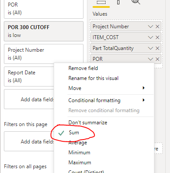
Task: Choose Minimum aggregation
Action: [79, 153]
